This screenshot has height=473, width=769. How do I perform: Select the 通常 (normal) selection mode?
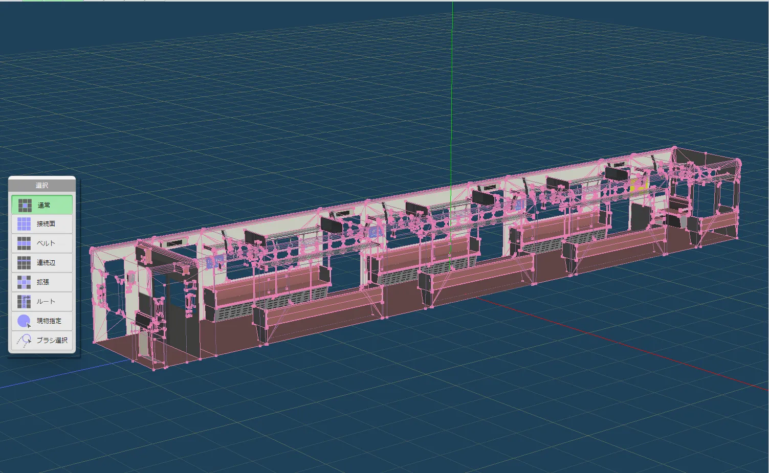pyautogui.click(x=42, y=205)
